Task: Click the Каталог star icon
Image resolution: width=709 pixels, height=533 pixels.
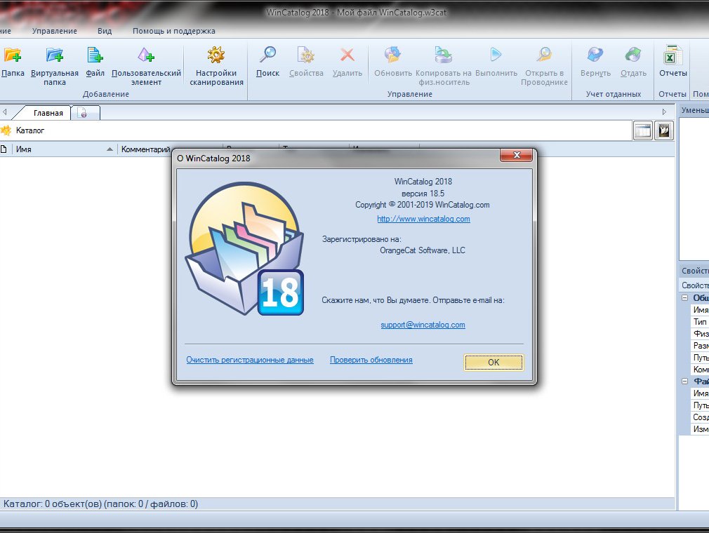Action: (x=6, y=130)
